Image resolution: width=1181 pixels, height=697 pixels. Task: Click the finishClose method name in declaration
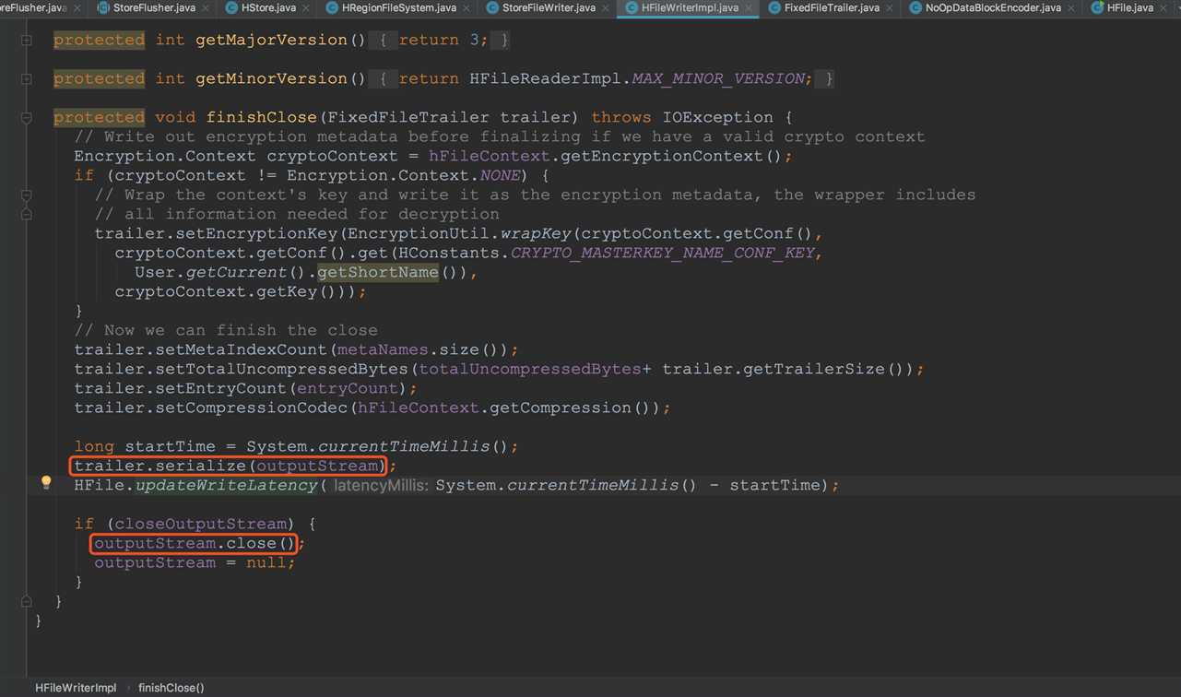click(x=261, y=118)
